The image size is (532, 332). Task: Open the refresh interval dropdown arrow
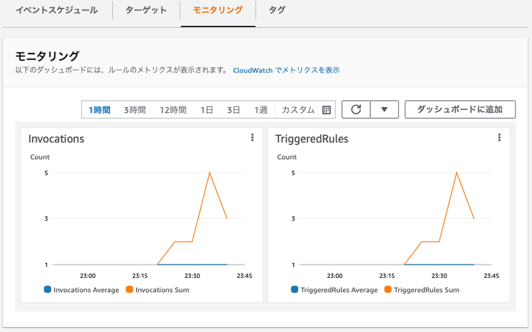pyautogui.click(x=384, y=109)
